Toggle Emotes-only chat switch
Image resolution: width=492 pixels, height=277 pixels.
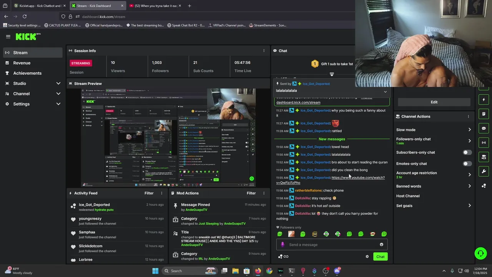(x=467, y=164)
